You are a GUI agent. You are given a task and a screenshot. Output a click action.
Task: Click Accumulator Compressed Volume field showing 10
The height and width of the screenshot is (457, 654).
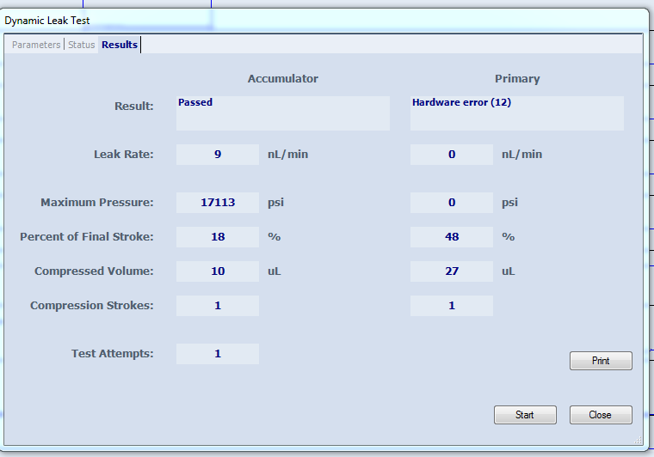click(x=218, y=271)
